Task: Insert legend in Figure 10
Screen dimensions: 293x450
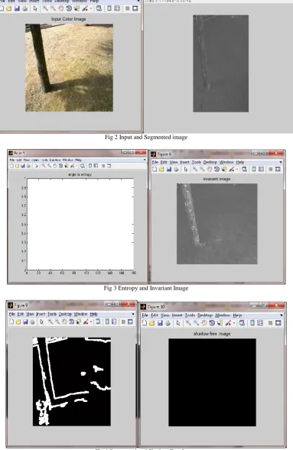Action: (x=260, y=323)
